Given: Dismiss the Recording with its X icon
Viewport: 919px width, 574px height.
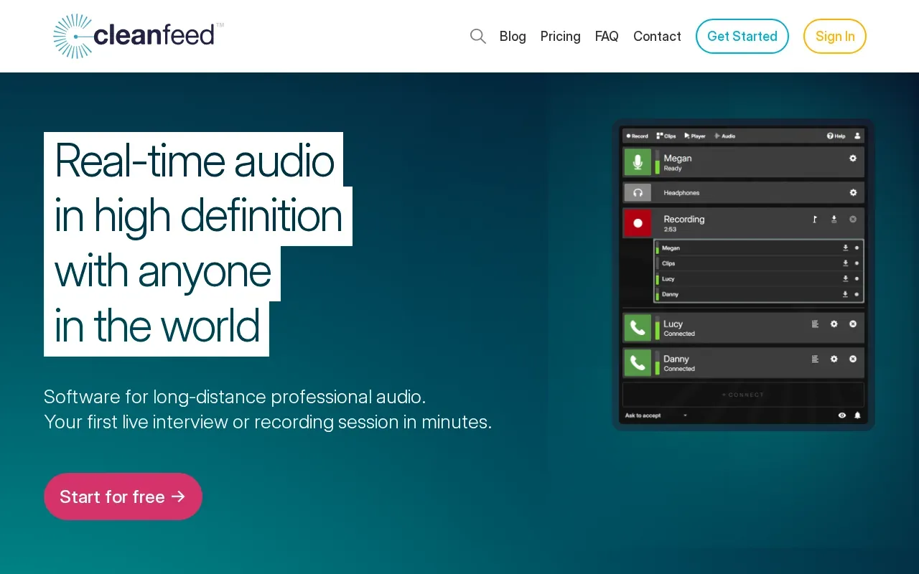Looking at the screenshot, I should click(x=853, y=220).
